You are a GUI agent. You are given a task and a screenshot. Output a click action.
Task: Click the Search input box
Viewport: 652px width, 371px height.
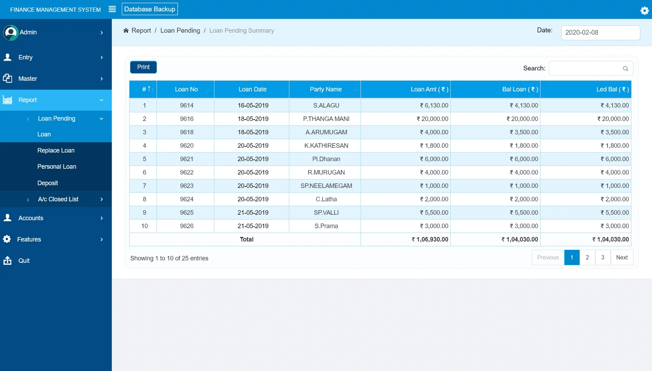pos(591,68)
